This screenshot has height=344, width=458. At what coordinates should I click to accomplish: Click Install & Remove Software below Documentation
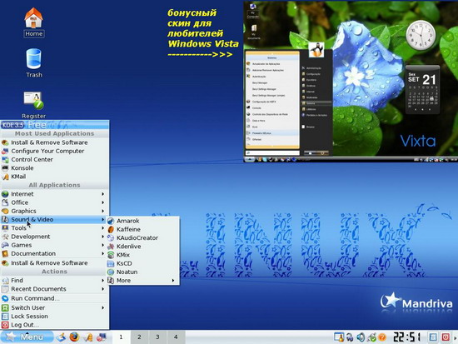click(x=55, y=262)
